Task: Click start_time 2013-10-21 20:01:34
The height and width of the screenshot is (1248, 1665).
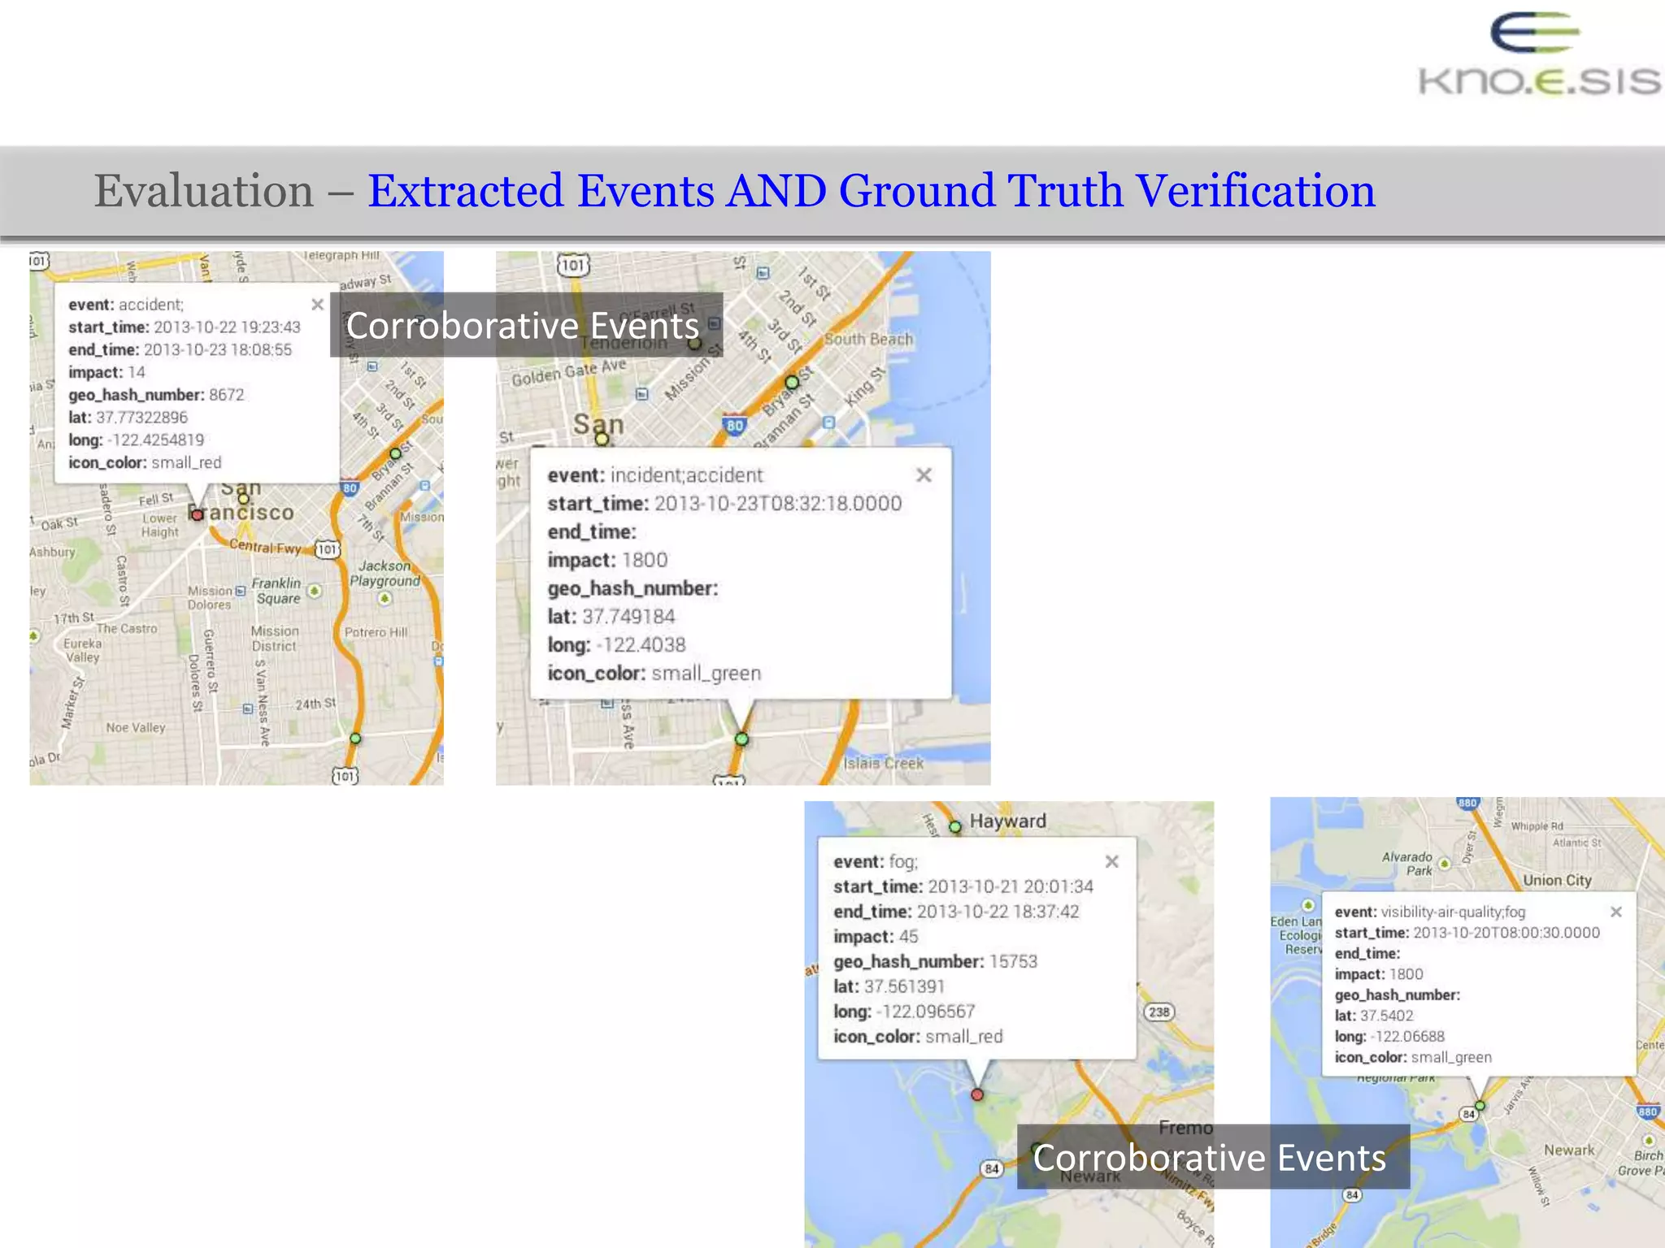Action: [x=963, y=886]
